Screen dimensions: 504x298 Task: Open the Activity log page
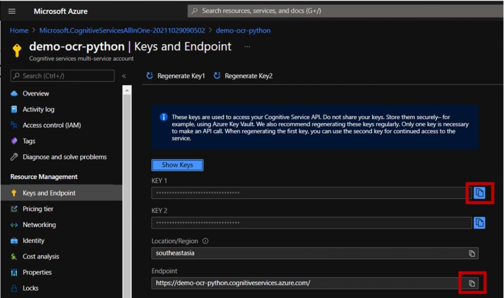tap(14, 109)
